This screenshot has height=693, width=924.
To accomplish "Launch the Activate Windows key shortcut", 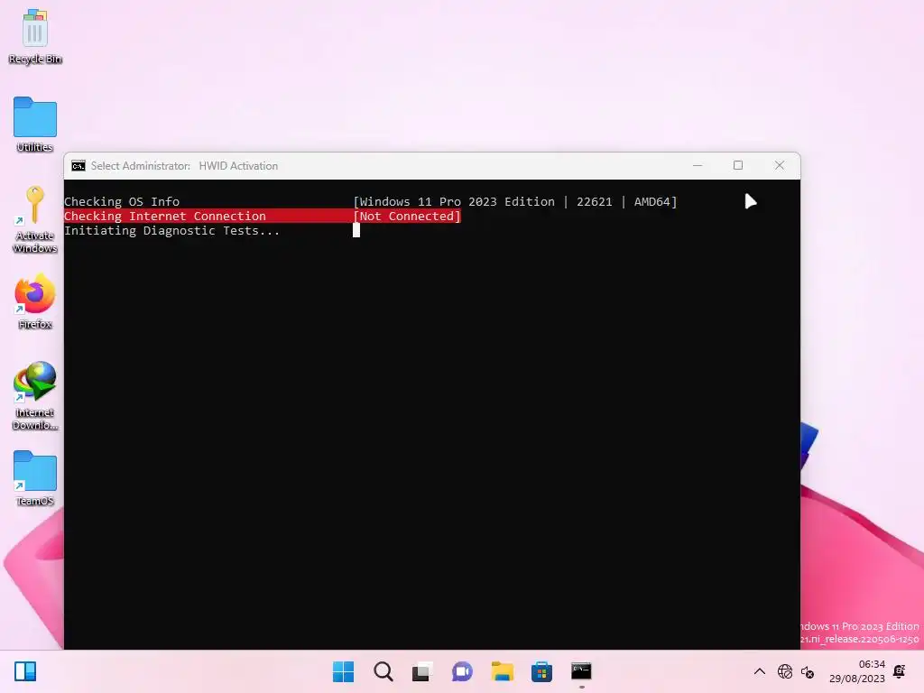I will (x=35, y=219).
